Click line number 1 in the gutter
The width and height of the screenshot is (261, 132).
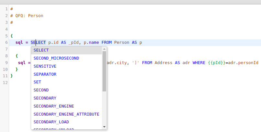click(6, 9)
